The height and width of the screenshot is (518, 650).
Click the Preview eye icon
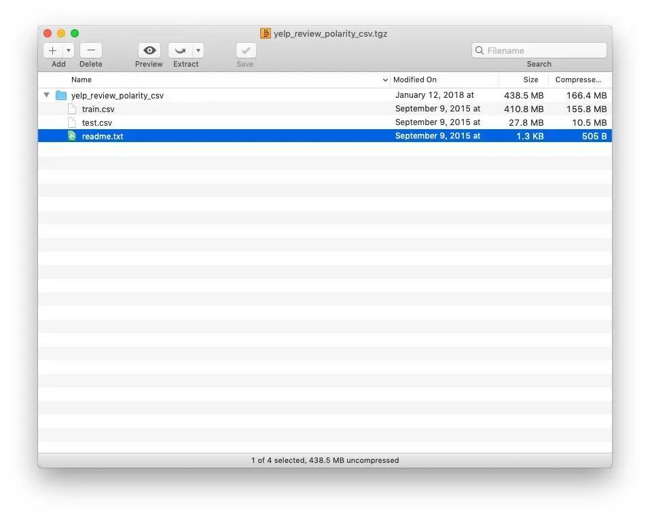(149, 50)
